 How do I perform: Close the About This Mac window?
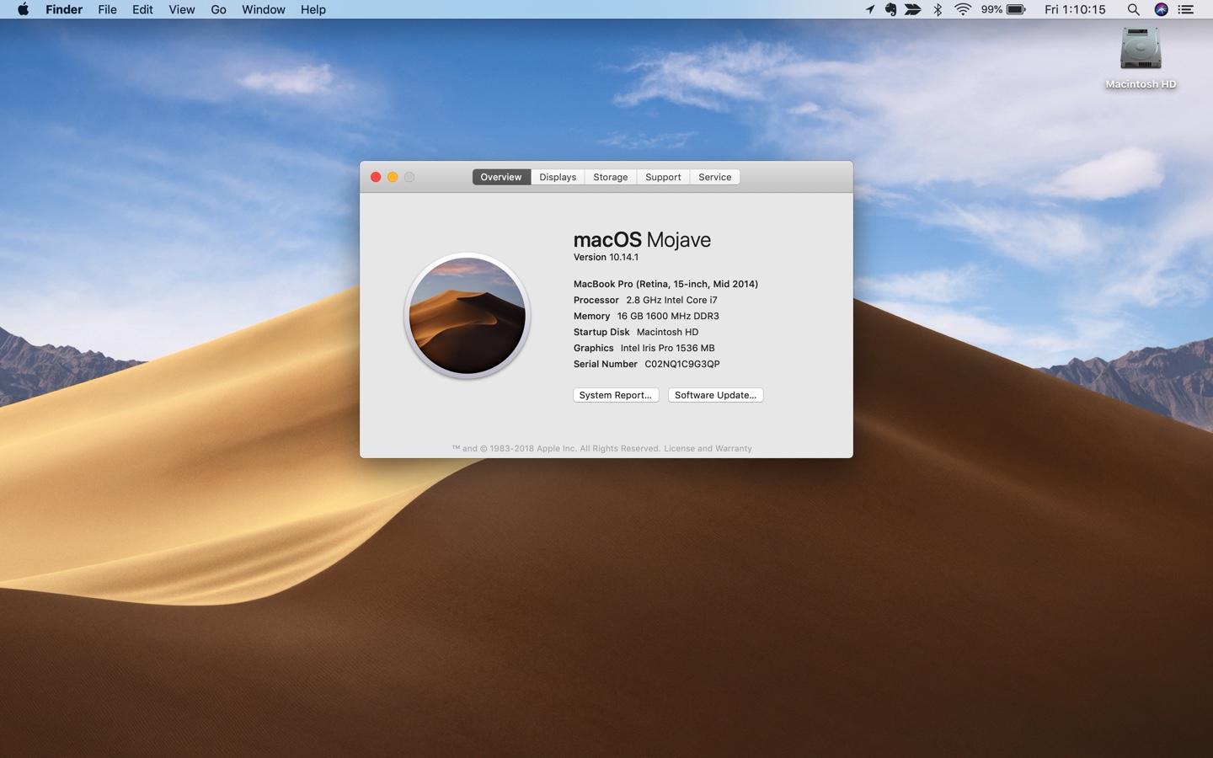click(x=376, y=177)
